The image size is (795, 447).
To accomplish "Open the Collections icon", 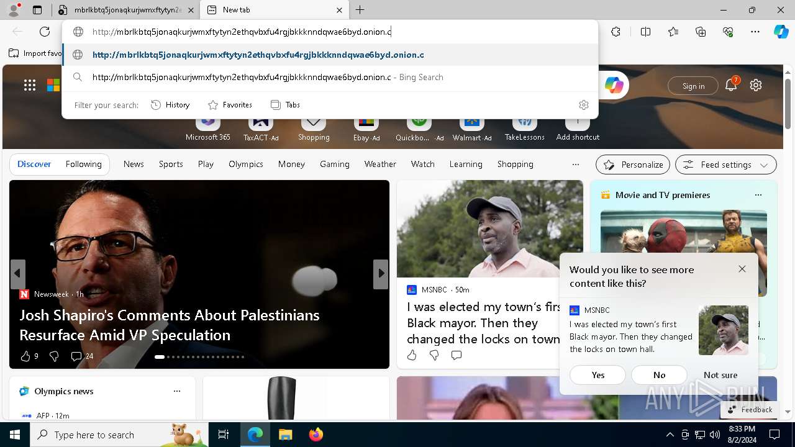I will [701, 32].
